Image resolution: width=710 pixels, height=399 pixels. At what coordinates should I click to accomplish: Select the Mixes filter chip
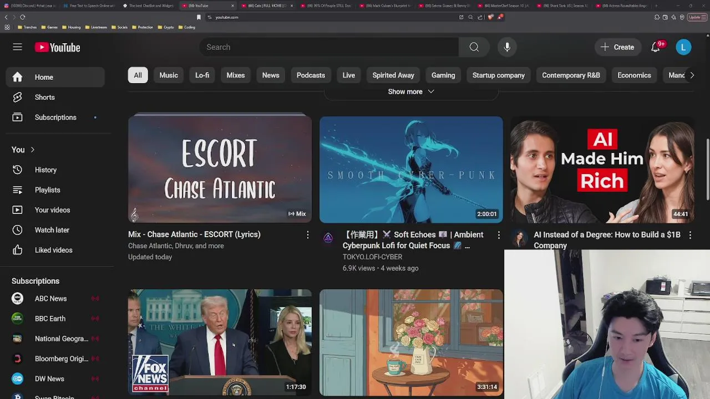point(235,75)
